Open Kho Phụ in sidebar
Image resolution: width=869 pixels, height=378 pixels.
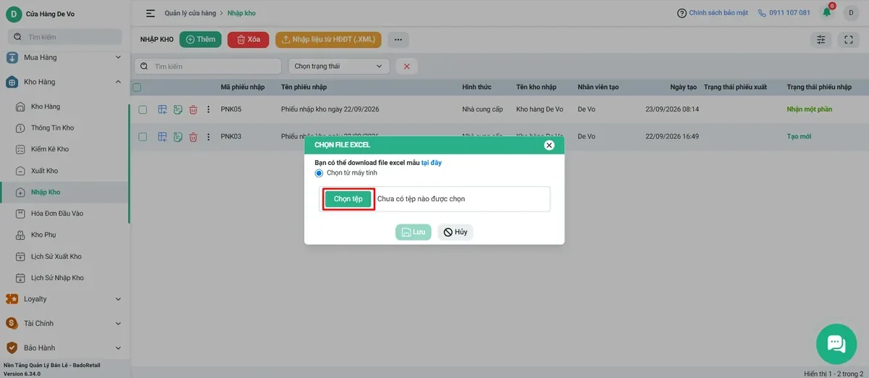click(43, 235)
